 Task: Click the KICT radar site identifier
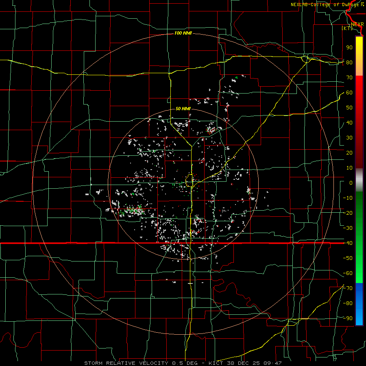(216, 363)
